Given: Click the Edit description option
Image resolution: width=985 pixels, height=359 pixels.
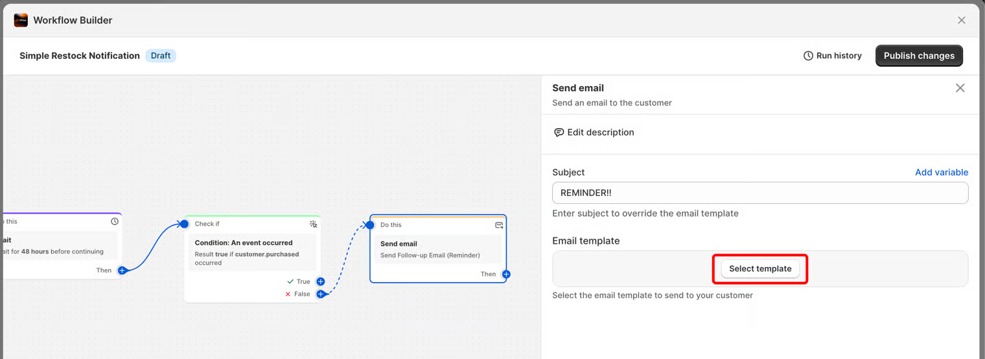Looking at the screenshot, I should pos(594,133).
